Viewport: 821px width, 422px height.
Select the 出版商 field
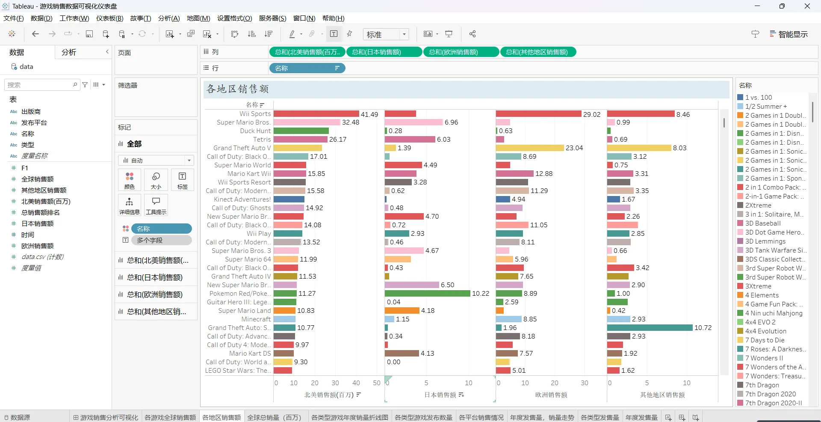coord(31,111)
